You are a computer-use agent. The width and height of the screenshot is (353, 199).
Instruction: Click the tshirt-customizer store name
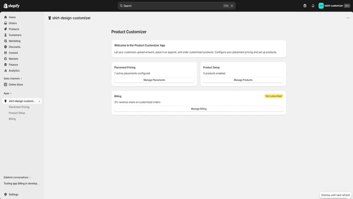tap(334, 6)
